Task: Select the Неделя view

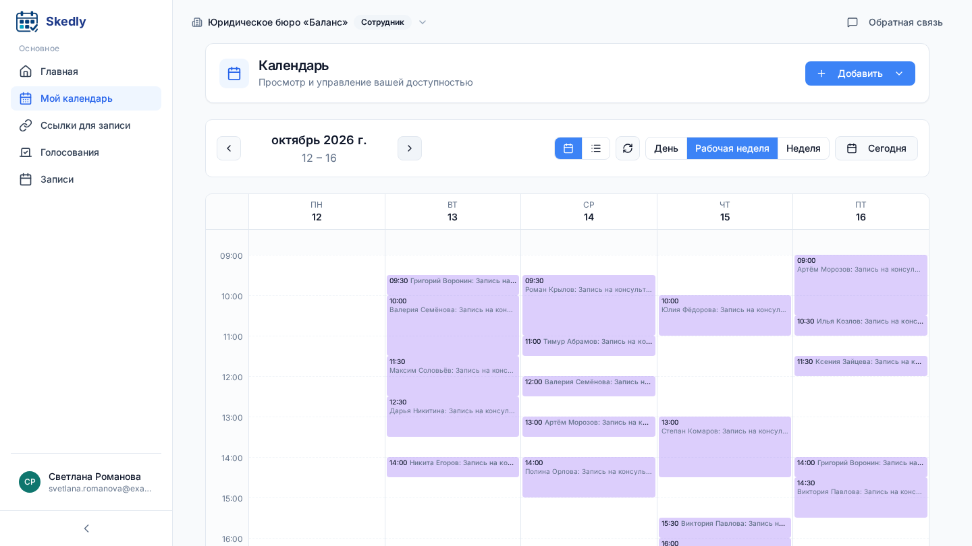Action: coord(803,148)
